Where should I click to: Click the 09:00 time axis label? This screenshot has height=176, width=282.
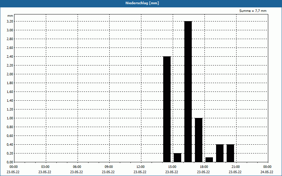click(109, 167)
